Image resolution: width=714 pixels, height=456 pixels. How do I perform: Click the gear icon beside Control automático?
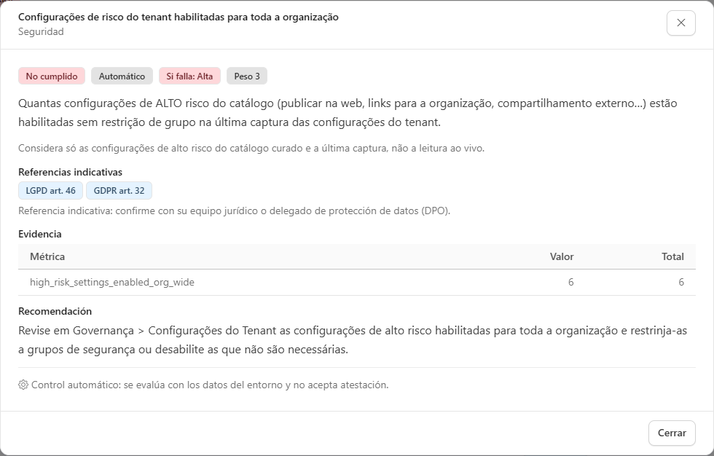[23, 385]
